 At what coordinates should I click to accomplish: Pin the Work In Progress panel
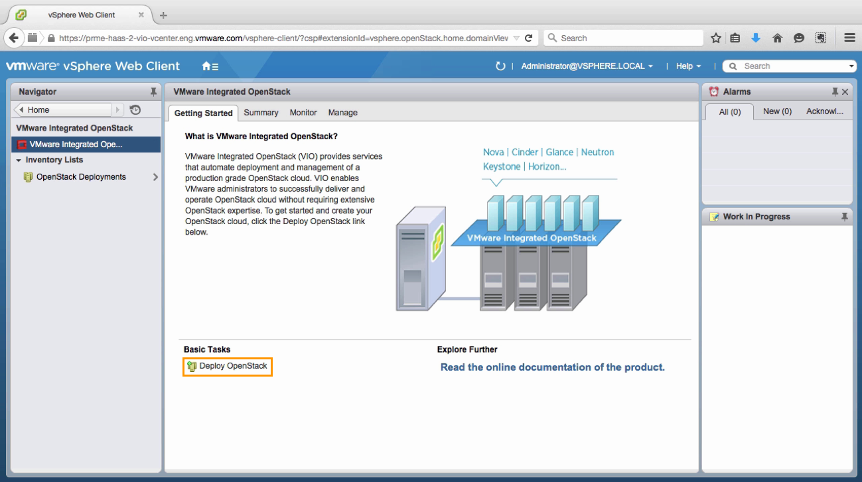point(845,216)
